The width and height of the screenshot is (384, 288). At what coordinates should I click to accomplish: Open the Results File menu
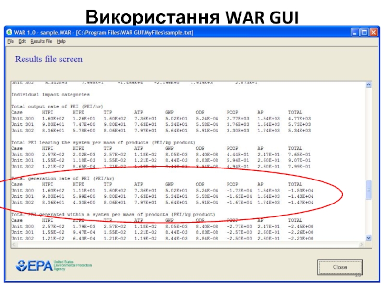click(41, 41)
